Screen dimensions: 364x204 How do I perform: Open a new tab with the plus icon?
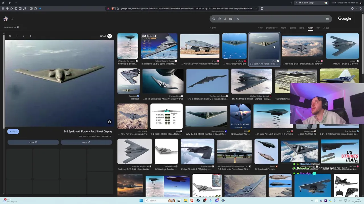(x=291, y=3)
